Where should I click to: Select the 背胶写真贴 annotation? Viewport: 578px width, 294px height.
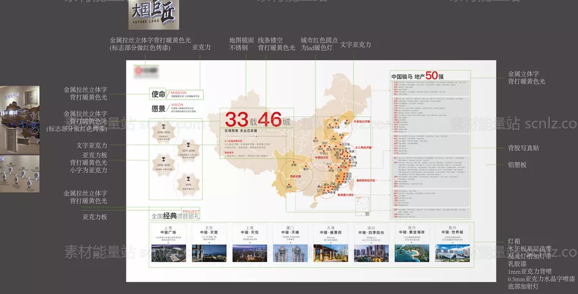pos(523,148)
